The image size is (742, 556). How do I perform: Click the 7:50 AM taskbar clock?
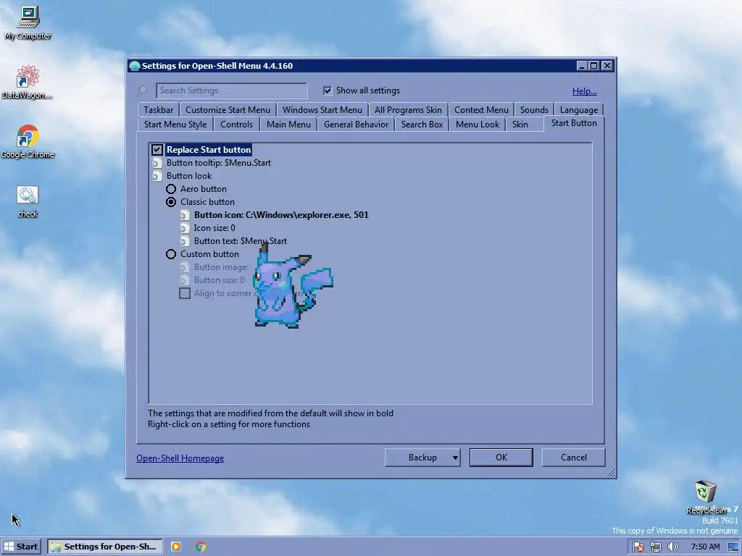click(705, 547)
